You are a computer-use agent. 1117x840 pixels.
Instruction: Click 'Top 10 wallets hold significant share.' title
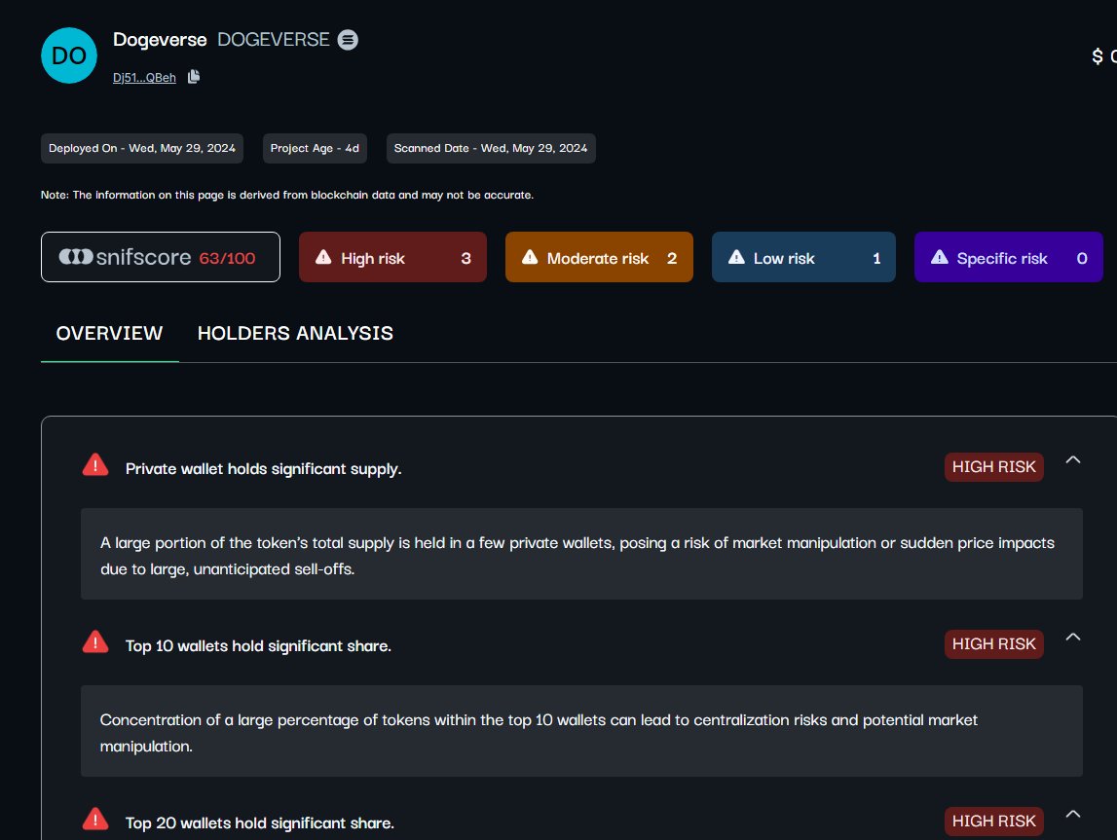[x=259, y=645]
